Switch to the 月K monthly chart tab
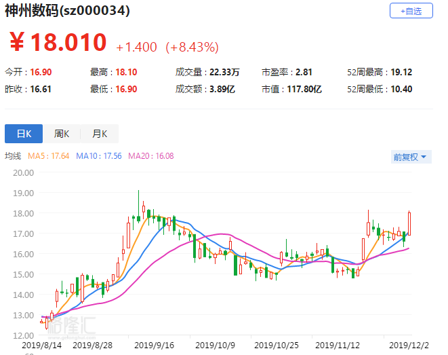 click(x=100, y=134)
